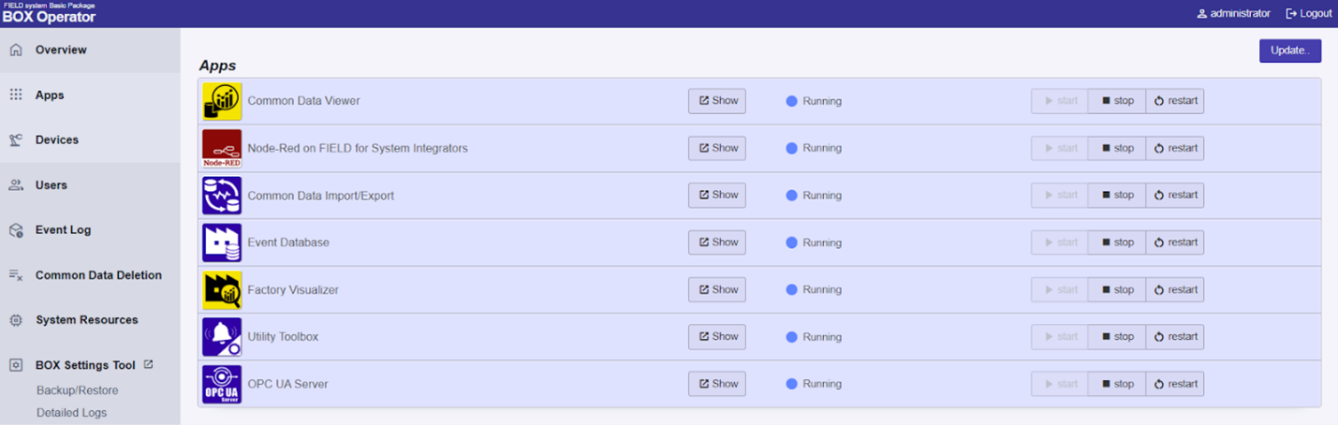Click the BOX Settings Tool gear icon
The width and height of the screenshot is (1338, 425).
[16, 365]
